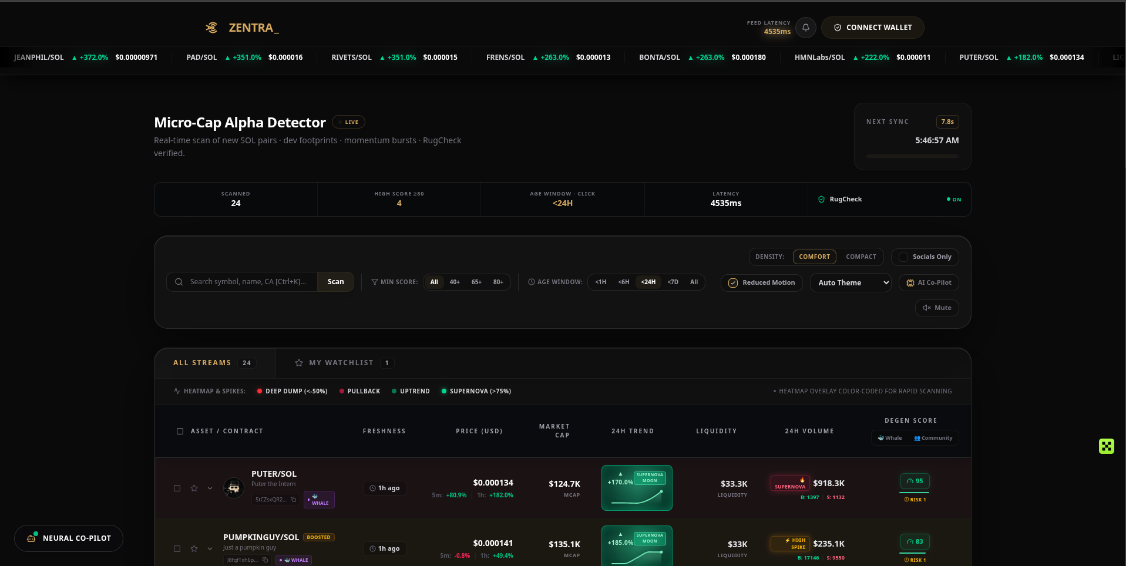
Task: Toggle the Reduced Motion option
Action: (761, 282)
